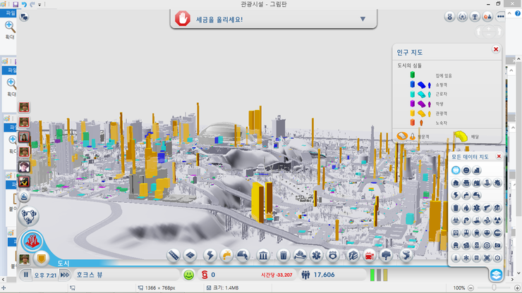Screen dimensions: 522x293
Task: Select the Happiness face data map
Action: click(466, 170)
